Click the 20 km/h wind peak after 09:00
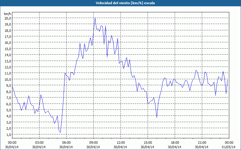Image resolution: width=241 pixels, height=150 pixels. coord(95,18)
